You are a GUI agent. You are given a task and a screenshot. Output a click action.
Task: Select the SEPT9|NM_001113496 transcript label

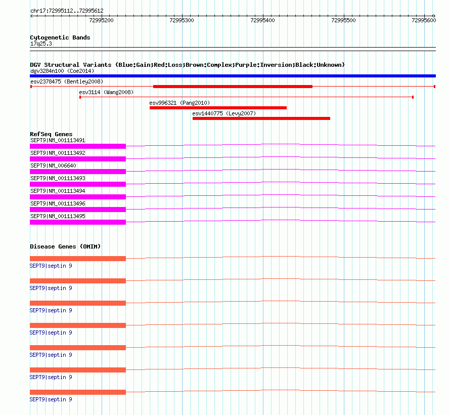(x=58, y=203)
